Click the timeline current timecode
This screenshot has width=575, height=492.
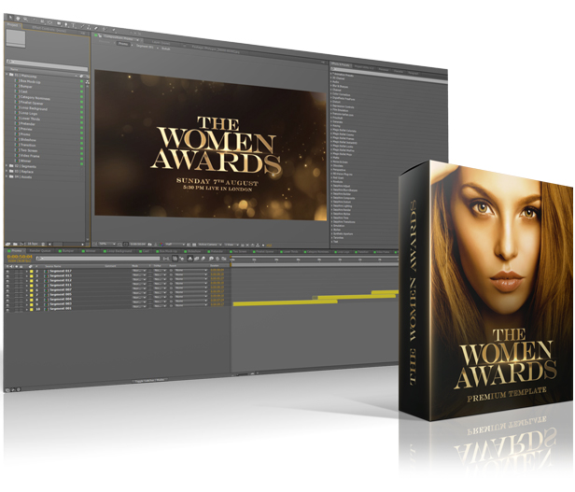point(20,257)
